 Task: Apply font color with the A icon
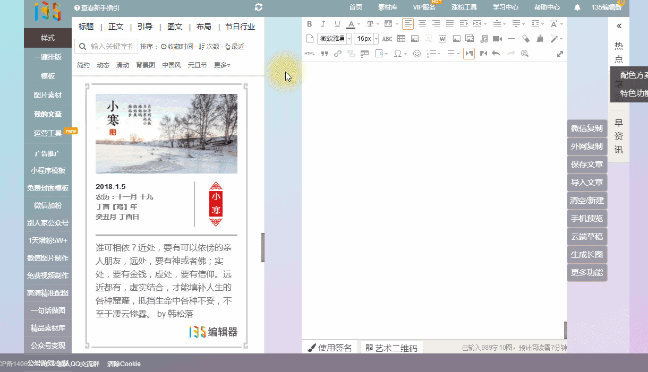tap(351, 24)
